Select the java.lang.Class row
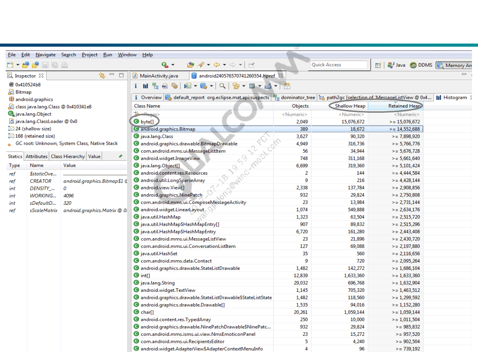Image resolution: width=478 pixels, height=352 pixels. tap(278, 136)
